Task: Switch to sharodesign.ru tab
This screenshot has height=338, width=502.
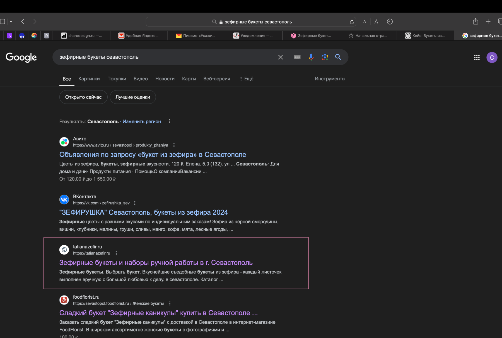Action: (x=82, y=35)
